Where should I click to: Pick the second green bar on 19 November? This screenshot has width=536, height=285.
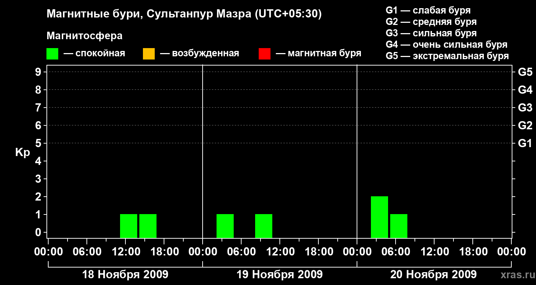coord(263,226)
